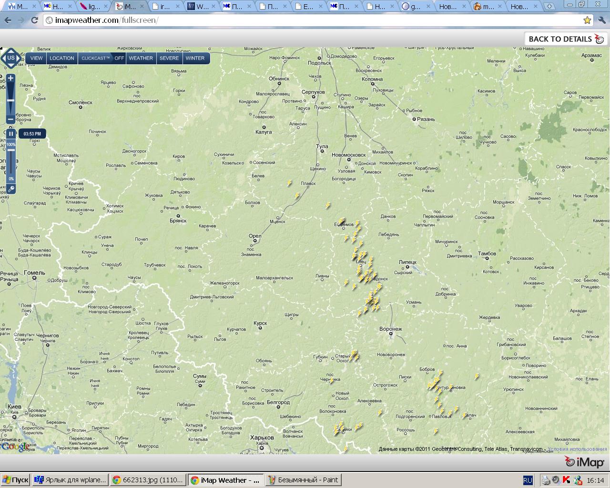This screenshot has height=488, width=610.
Task: Zoom in with the map plus button
Action: click(10, 78)
